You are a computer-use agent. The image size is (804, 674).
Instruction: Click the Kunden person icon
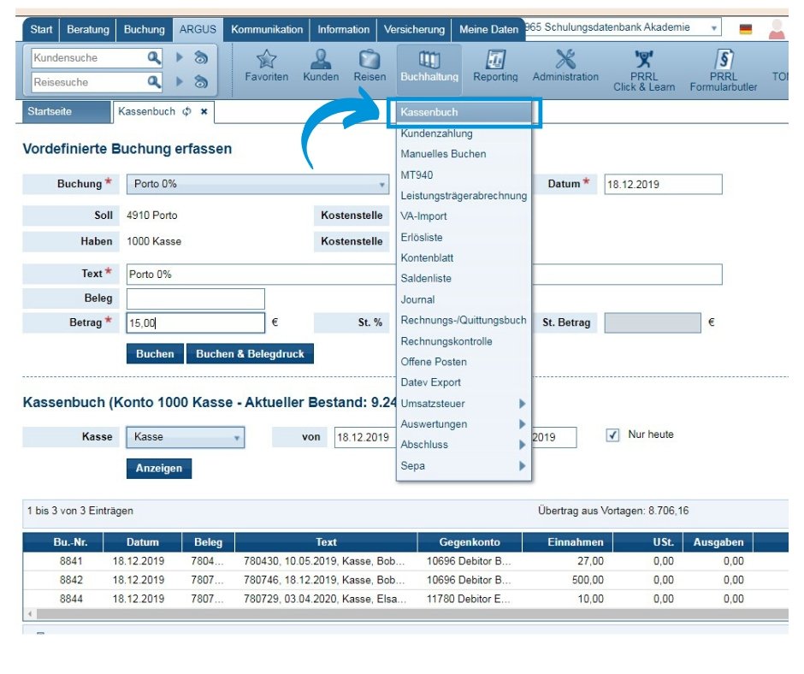point(321,61)
